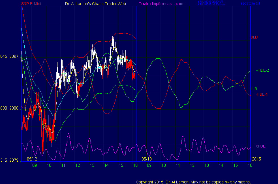Click the '05/12/2015 15:30 Local' timestamp
278x184 pixels.
coord(212,5)
